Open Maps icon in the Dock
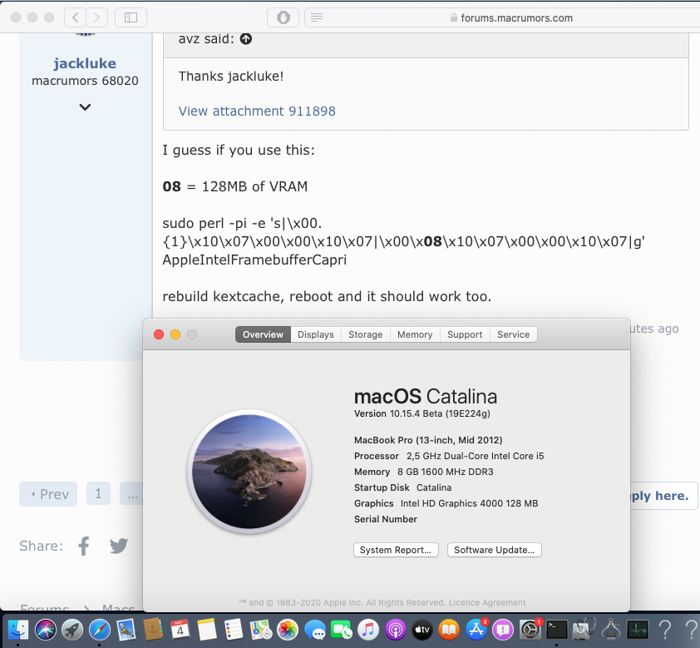Viewport: 700px width, 648px height. coord(261,630)
